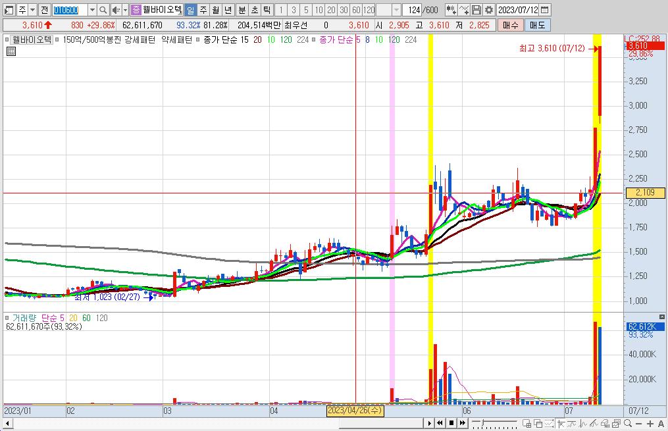668x431 pixels.
Task: Expand the dropdown next to the speaker icon
Action: click(x=125, y=10)
